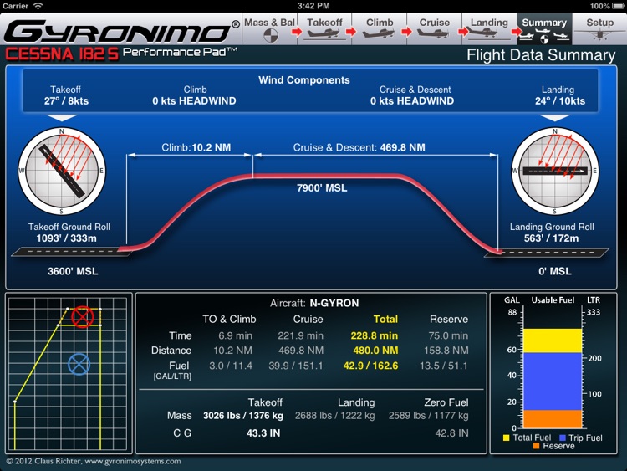Click the Climb: 10.2 NM label

pos(196,148)
